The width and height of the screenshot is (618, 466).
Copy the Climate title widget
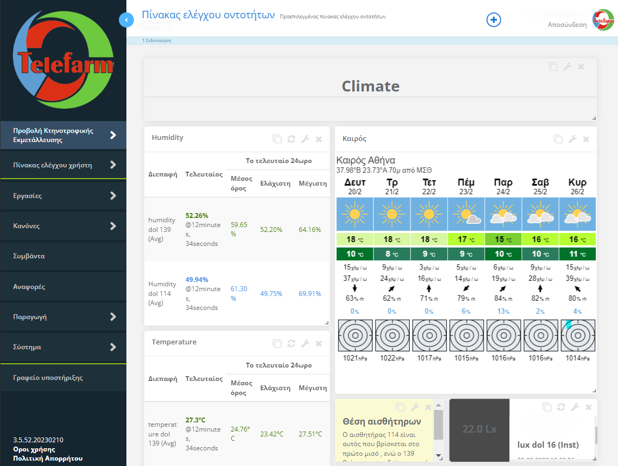553,66
